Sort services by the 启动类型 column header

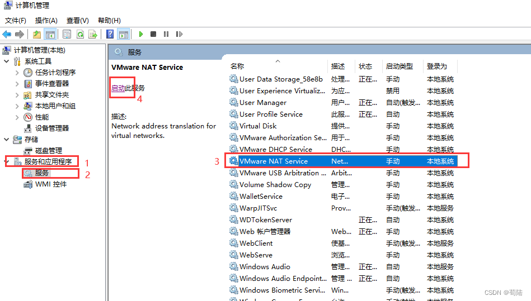tap(400, 66)
